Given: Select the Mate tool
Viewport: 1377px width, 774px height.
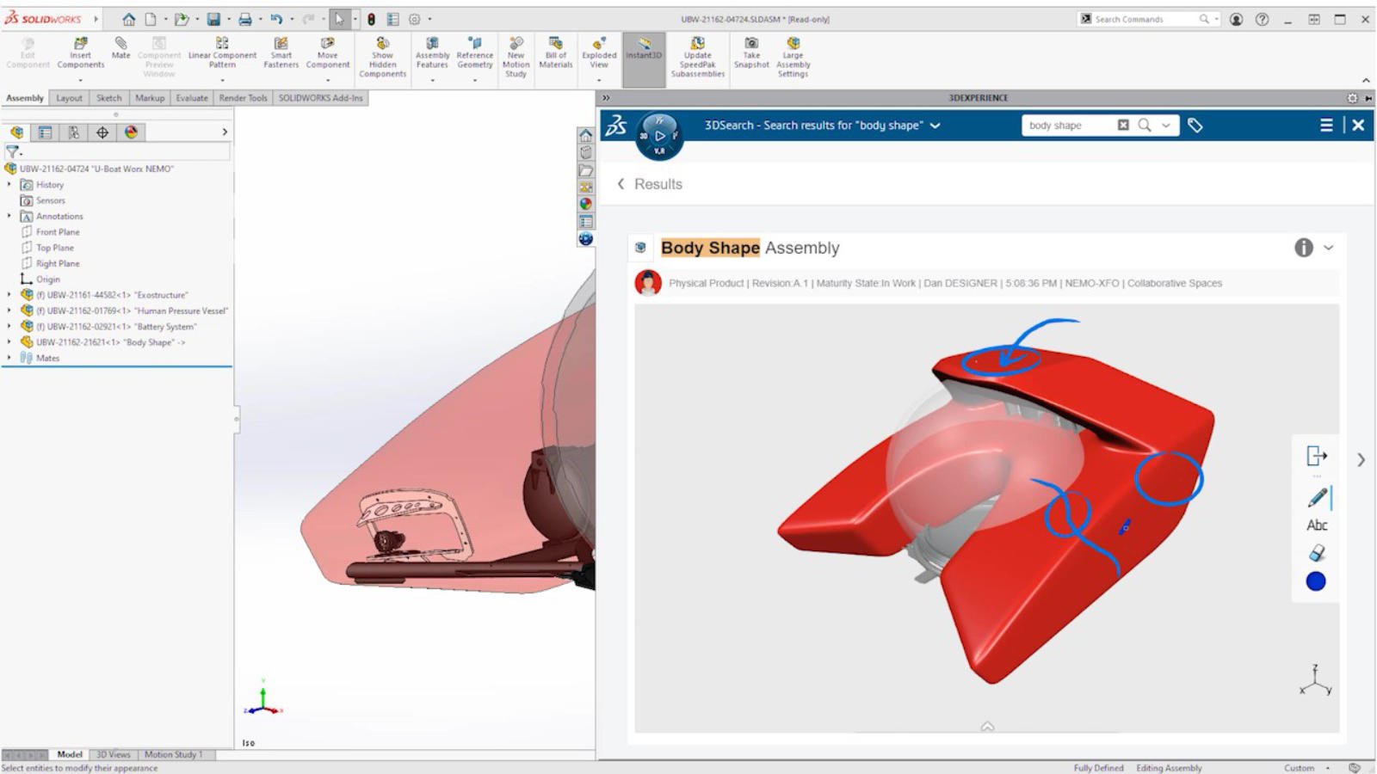Looking at the screenshot, I should coord(120,48).
